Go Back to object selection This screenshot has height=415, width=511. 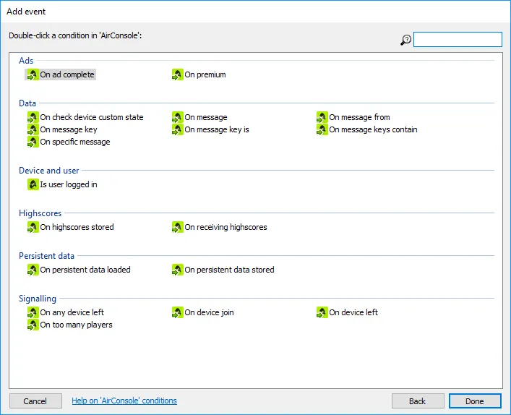(x=418, y=401)
